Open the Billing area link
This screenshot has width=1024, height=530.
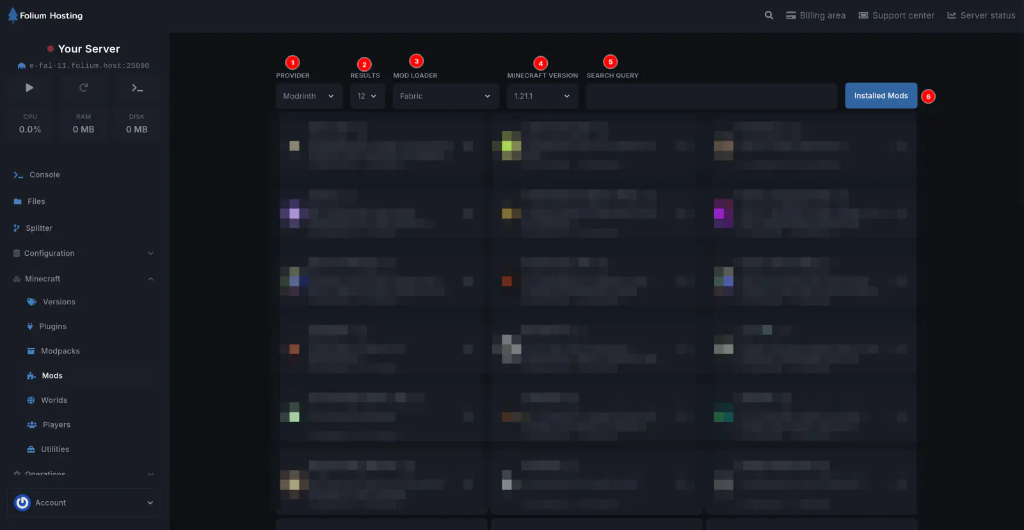click(816, 15)
